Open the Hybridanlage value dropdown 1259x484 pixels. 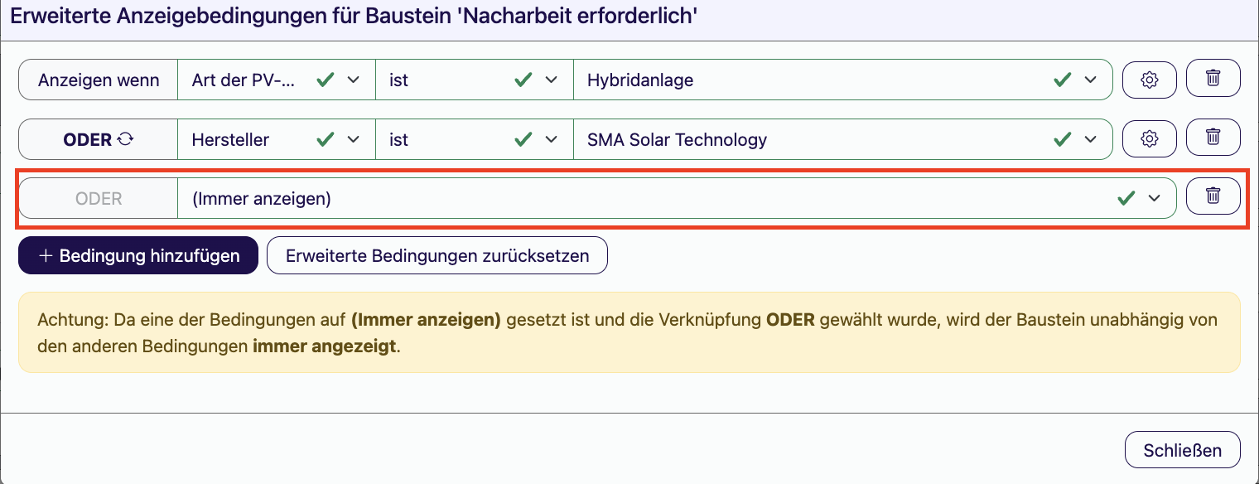[842, 80]
